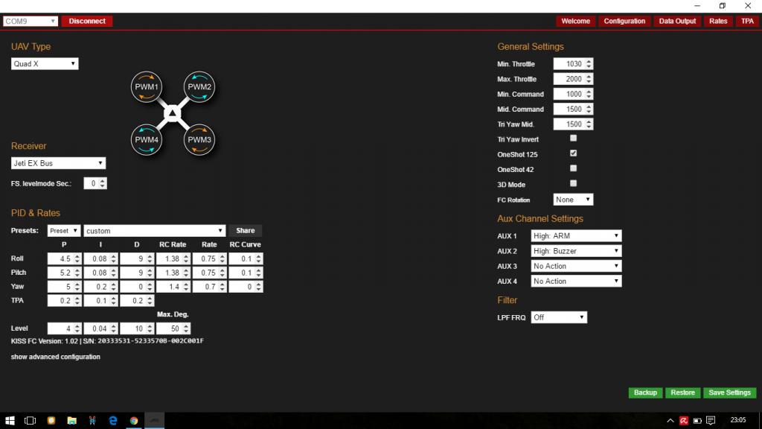Click the PWM2 motor icon

(199, 87)
